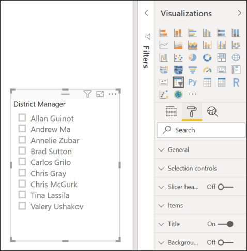Select the line chart visual
247x251 pixels.
pyautogui.click(x=164, y=45)
